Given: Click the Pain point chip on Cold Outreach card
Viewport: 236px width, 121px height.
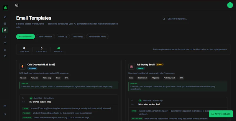Looking at the screenshot, I should [35, 78].
